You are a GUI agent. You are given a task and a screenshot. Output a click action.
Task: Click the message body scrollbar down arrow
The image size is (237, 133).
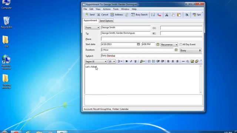click(201, 92)
